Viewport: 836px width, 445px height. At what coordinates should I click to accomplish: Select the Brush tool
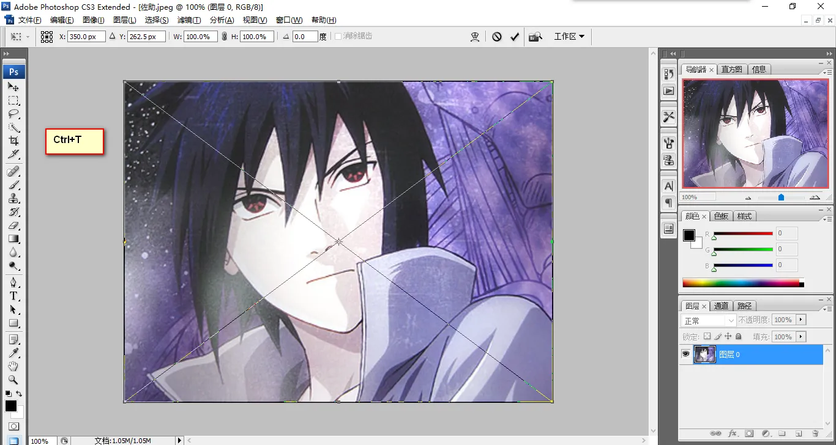(x=13, y=185)
